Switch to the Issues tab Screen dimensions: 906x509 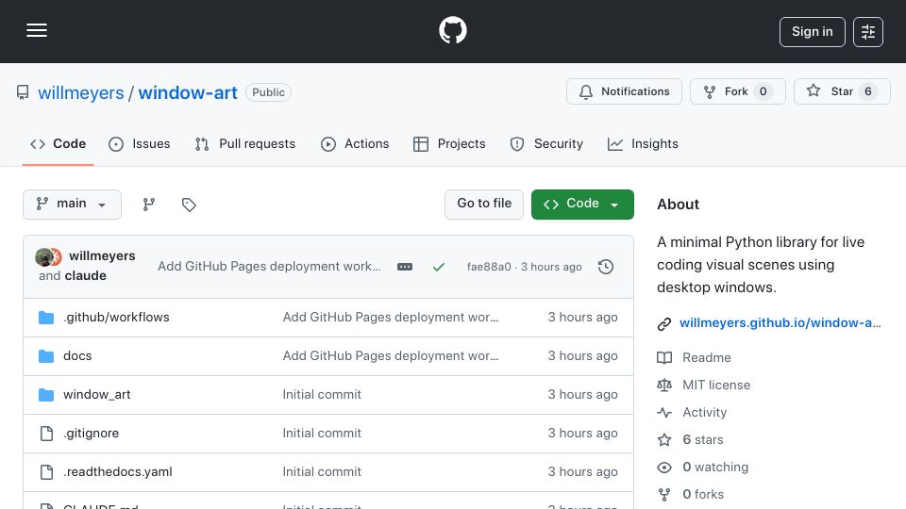140,143
